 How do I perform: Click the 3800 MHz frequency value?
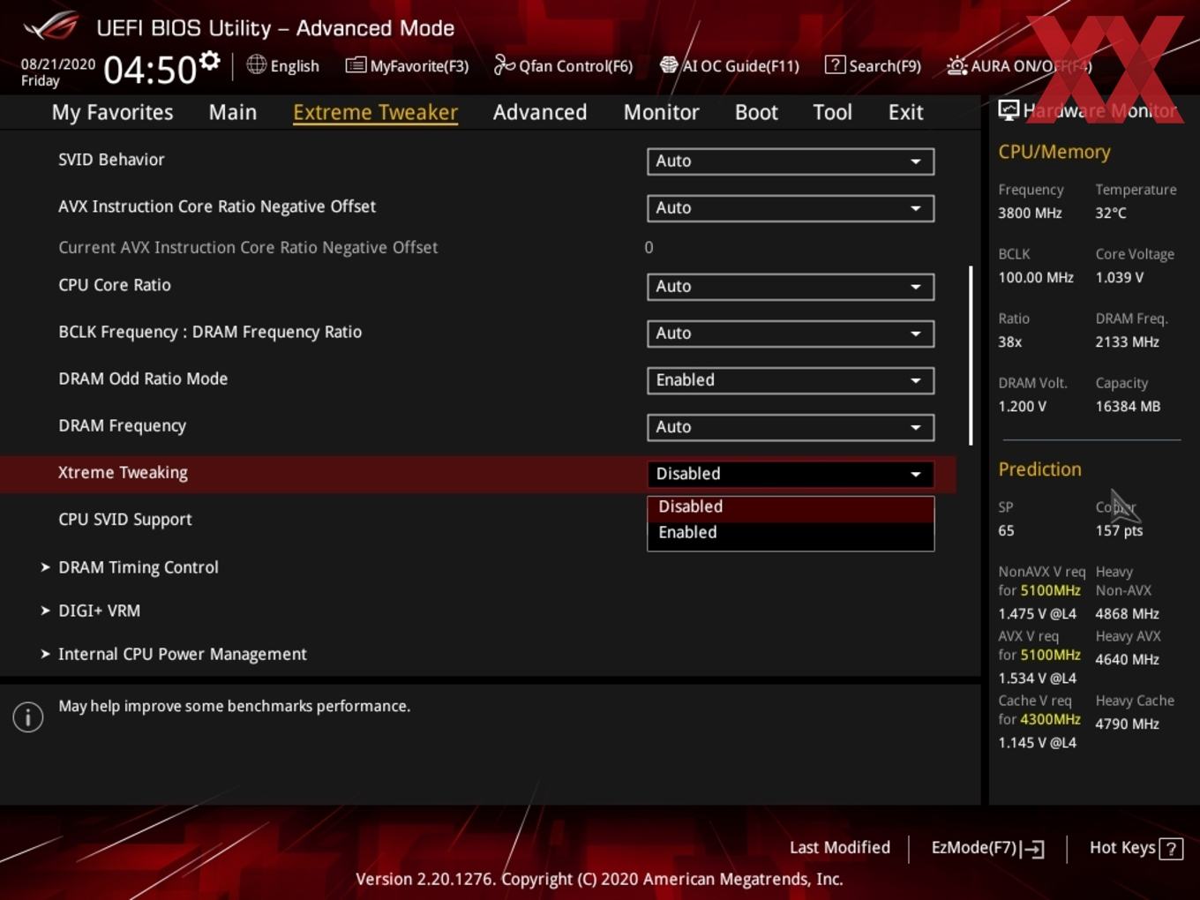tap(1030, 213)
